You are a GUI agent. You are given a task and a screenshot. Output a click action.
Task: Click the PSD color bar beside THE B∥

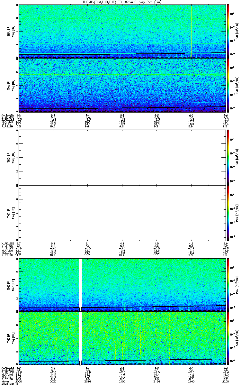click(228, 338)
